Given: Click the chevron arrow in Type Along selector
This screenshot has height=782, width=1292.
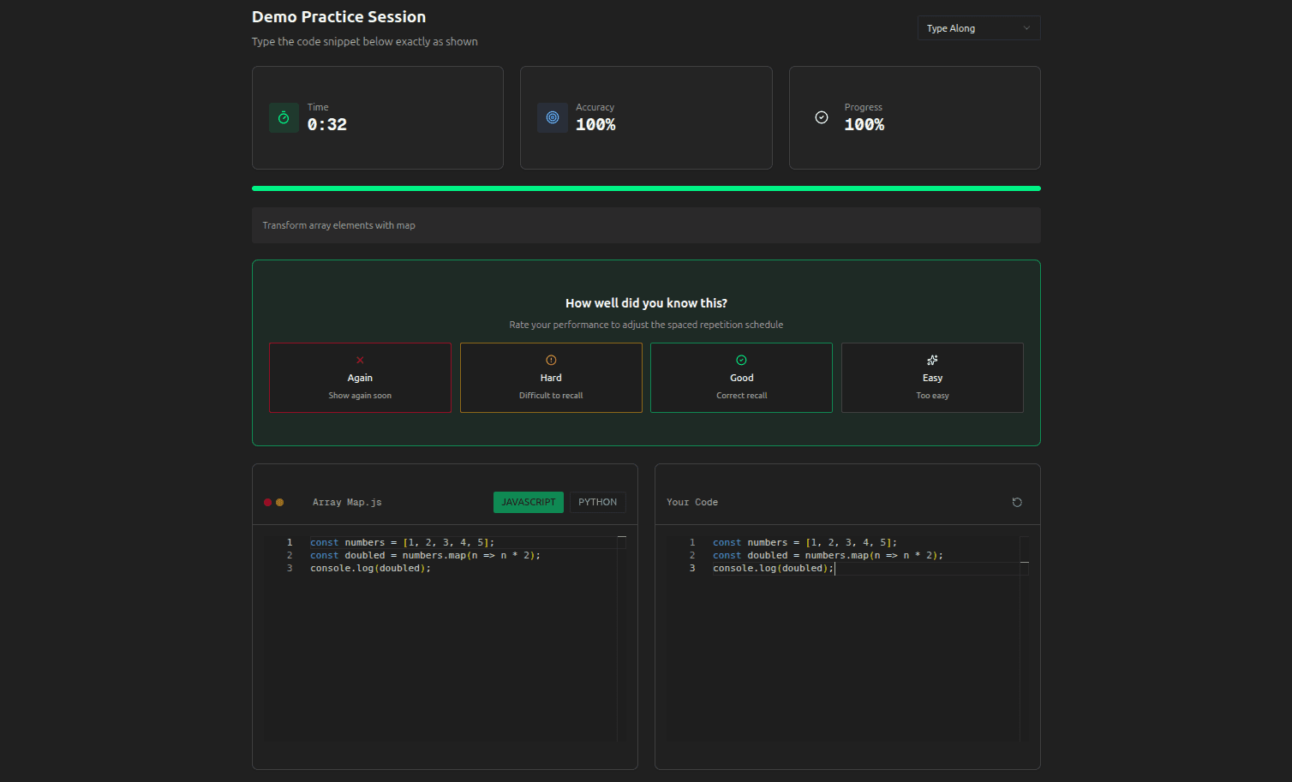Looking at the screenshot, I should (1026, 28).
